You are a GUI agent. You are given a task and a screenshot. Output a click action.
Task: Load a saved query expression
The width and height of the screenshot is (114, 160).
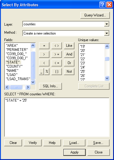[74, 143]
